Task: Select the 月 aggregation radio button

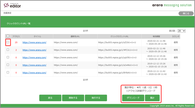Action: [138, 87]
